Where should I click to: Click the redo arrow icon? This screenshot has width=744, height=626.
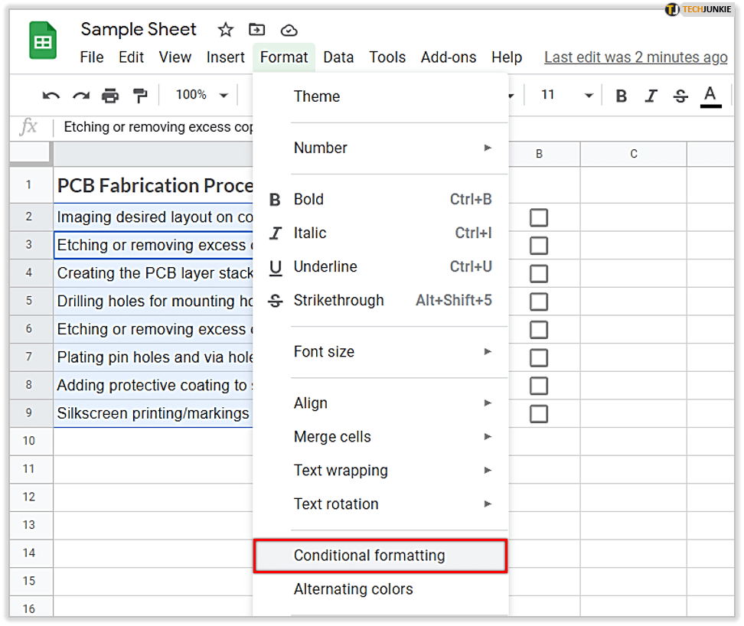pos(81,96)
